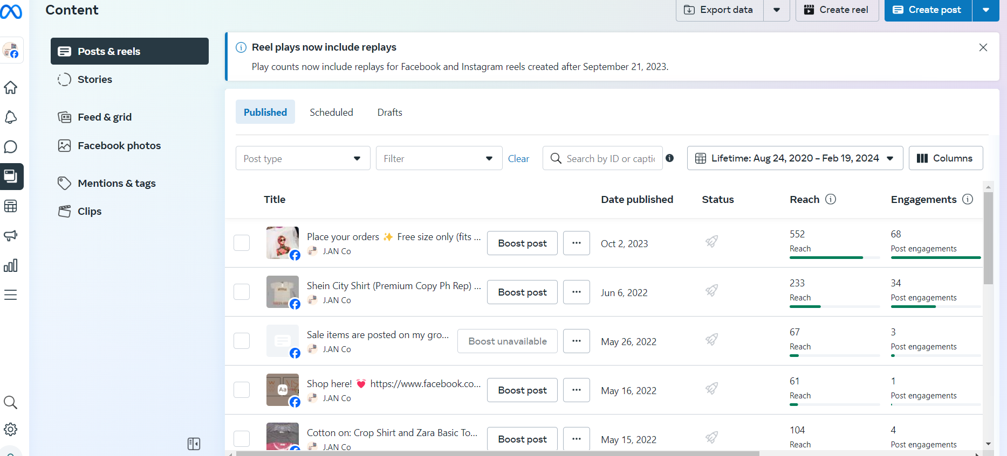Click status rocket icon for May 16, 2022 post
Viewport: 1007px width, 456px height.
(712, 388)
